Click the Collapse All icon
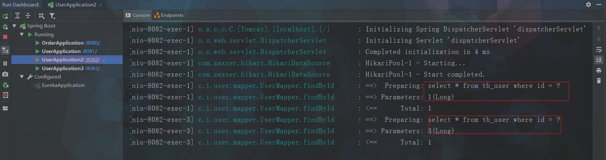The width and height of the screenshot is (606, 160). point(28,16)
